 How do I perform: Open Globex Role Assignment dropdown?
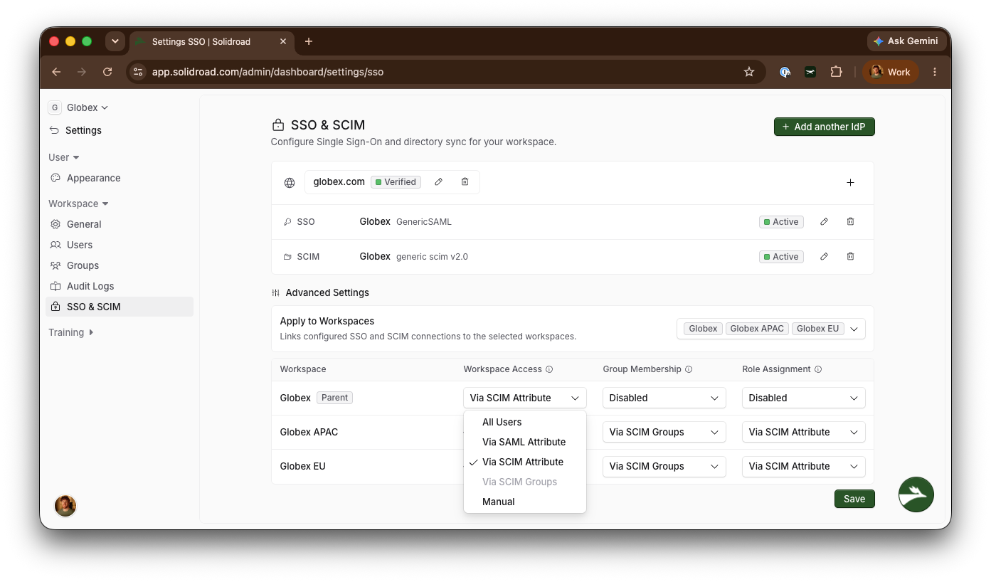804,398
